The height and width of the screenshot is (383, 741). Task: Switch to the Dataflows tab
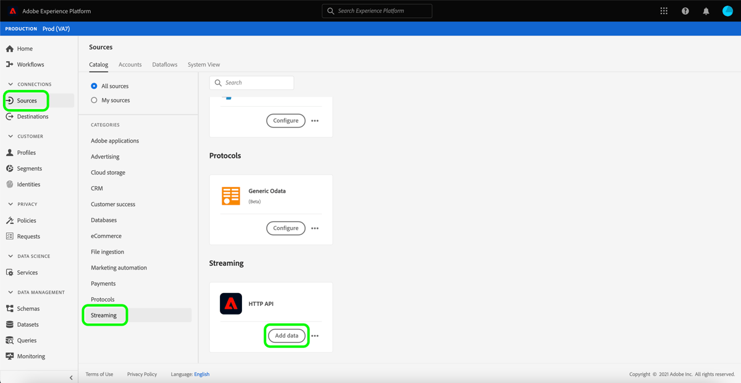(x=164, y=64)
